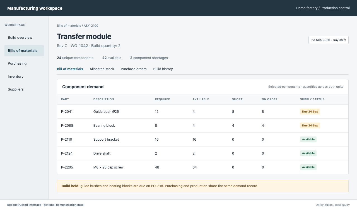357x210 pixels.
Task: Select Bills of materials in sidebar
Action: [x=24, y=51]
